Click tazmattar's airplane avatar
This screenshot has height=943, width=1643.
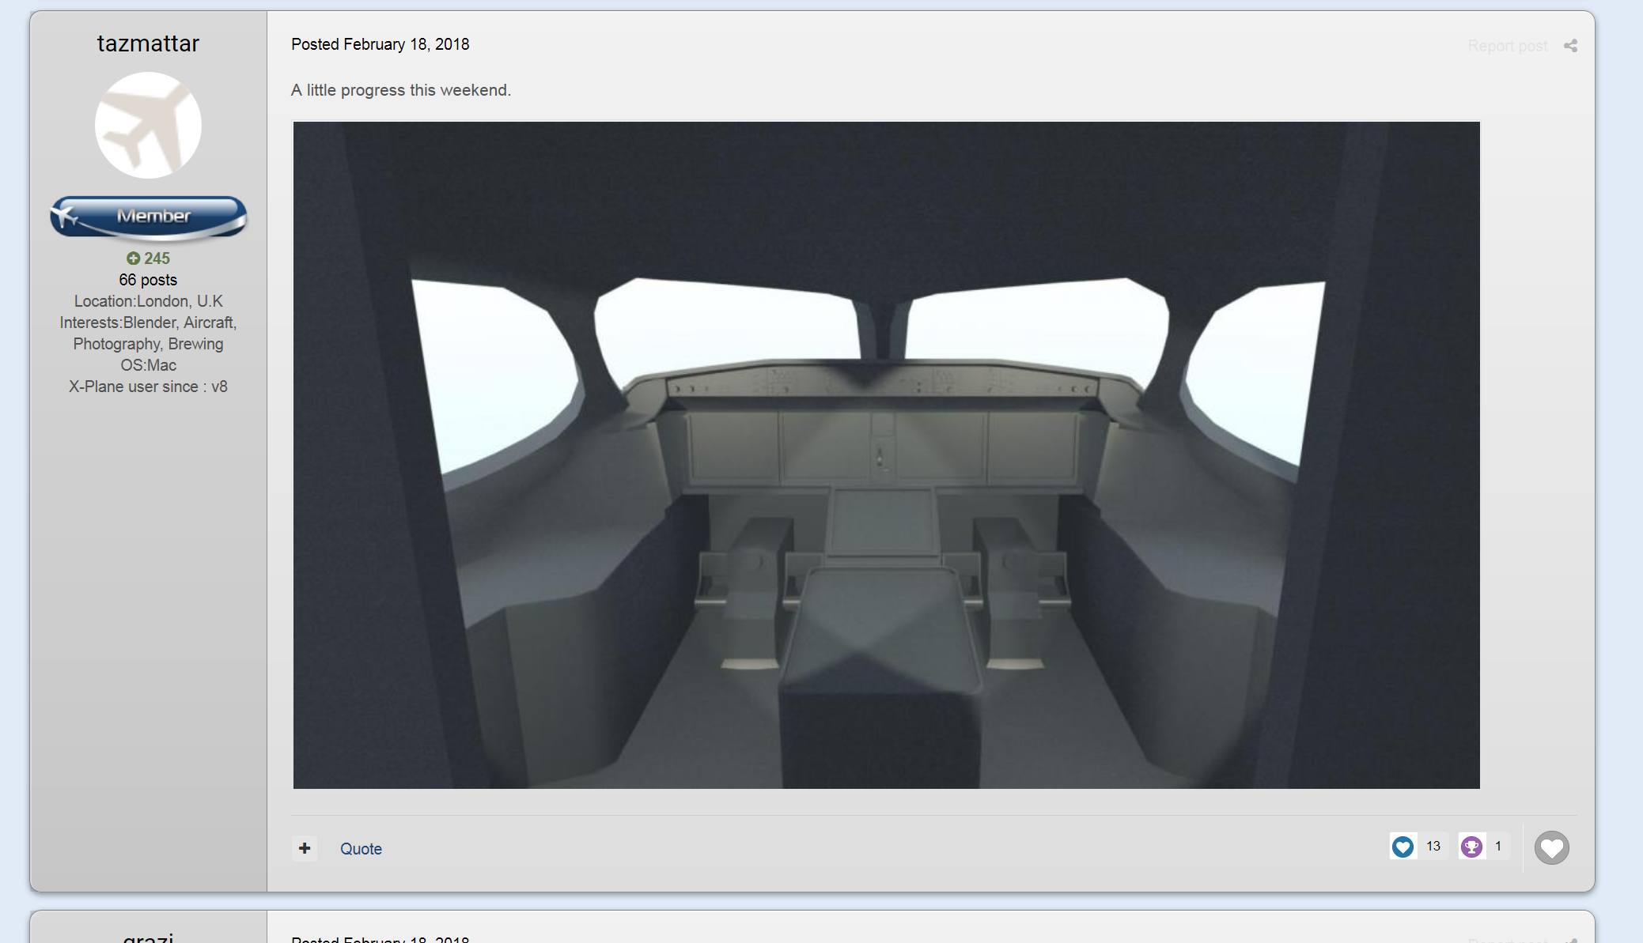tap(148, 125)
